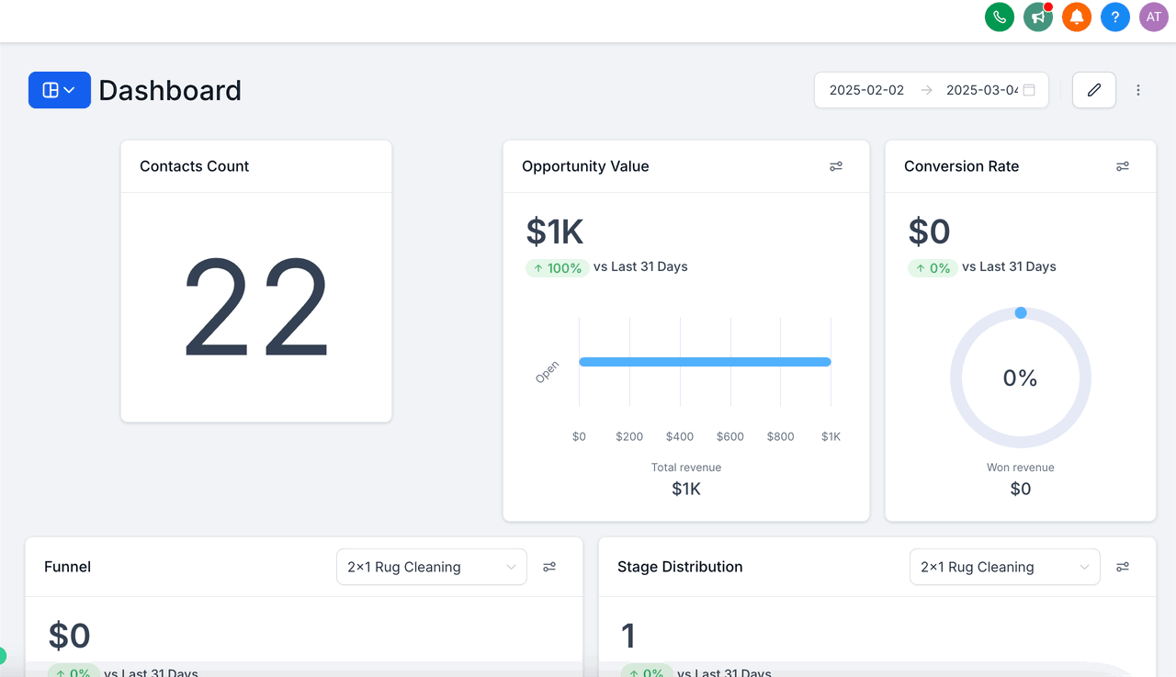
Task: Open Funnel widget filter settings icon
Action: 549,567
